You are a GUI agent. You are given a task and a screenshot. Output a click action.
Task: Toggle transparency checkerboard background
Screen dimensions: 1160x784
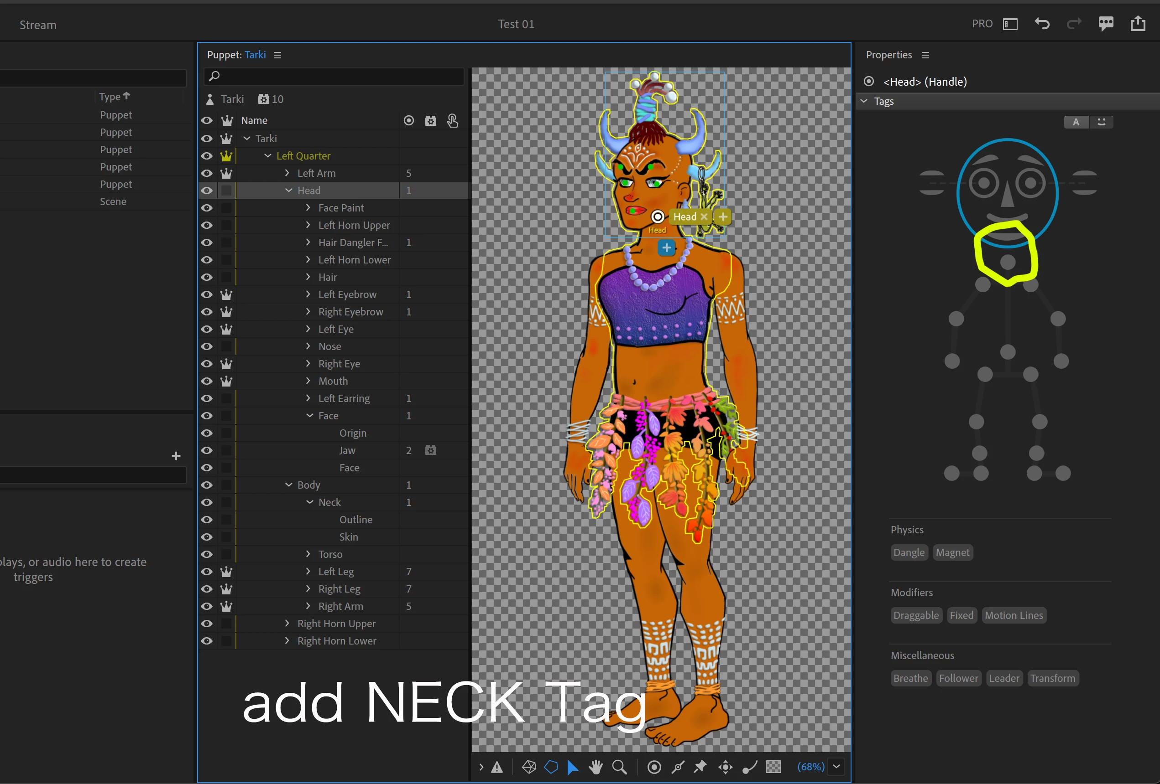[x=773, y=767]
